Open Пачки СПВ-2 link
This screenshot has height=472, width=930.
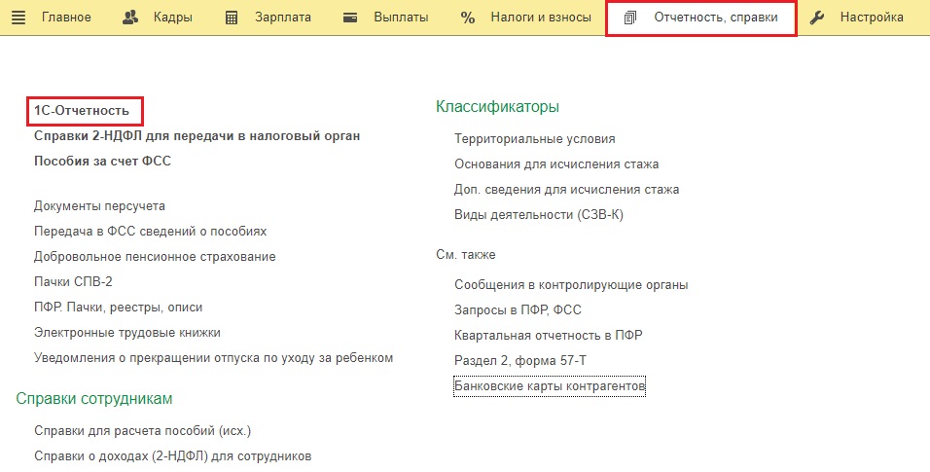73,281
